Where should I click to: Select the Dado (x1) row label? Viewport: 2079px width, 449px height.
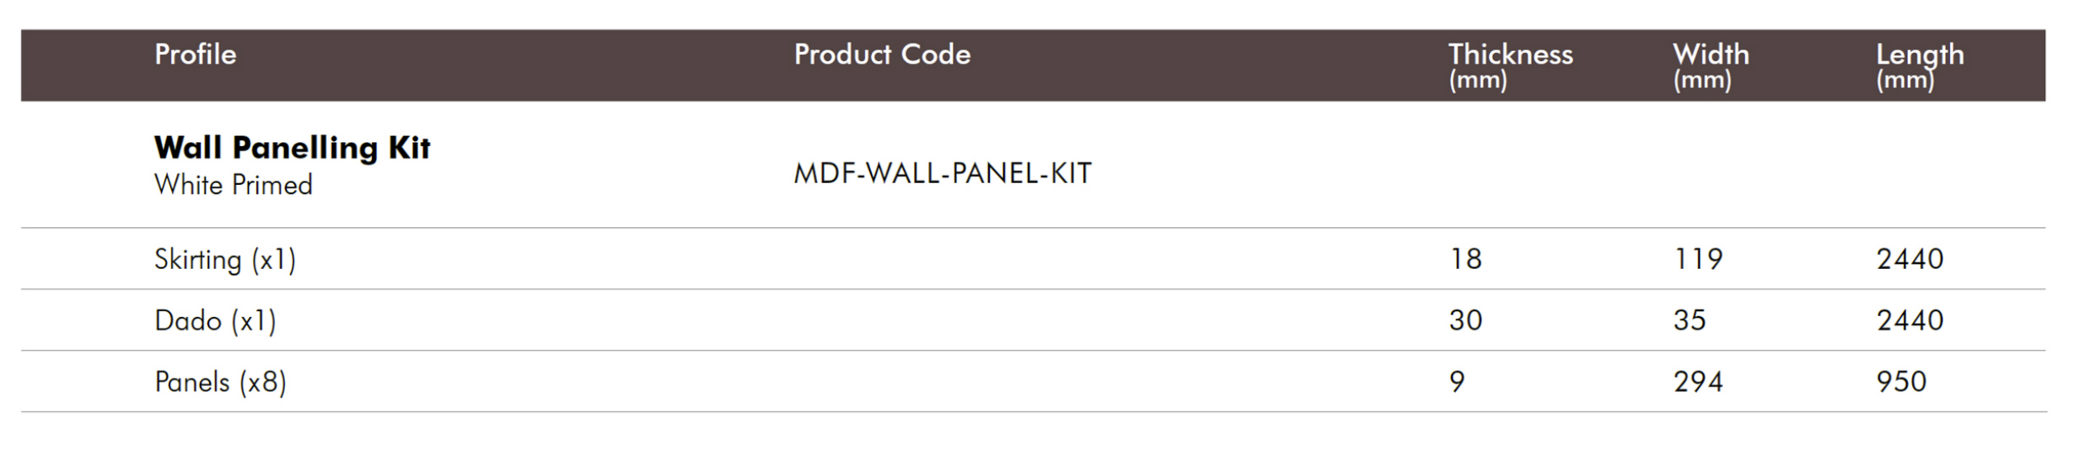[x=215, y=321]
